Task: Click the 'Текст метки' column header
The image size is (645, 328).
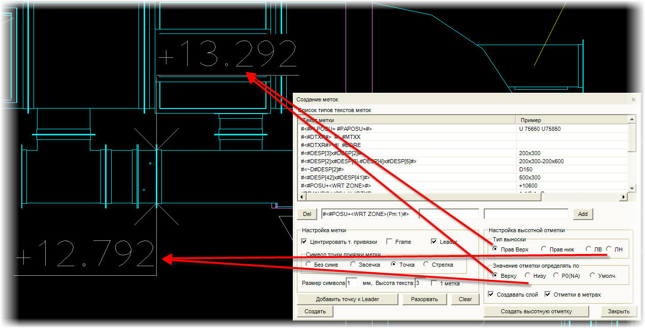Action: point(408,120)
